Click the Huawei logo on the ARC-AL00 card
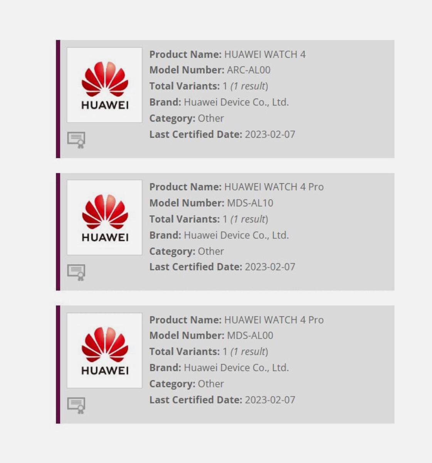The width and height of the screenshot is (432, 463). pos(104,85)
